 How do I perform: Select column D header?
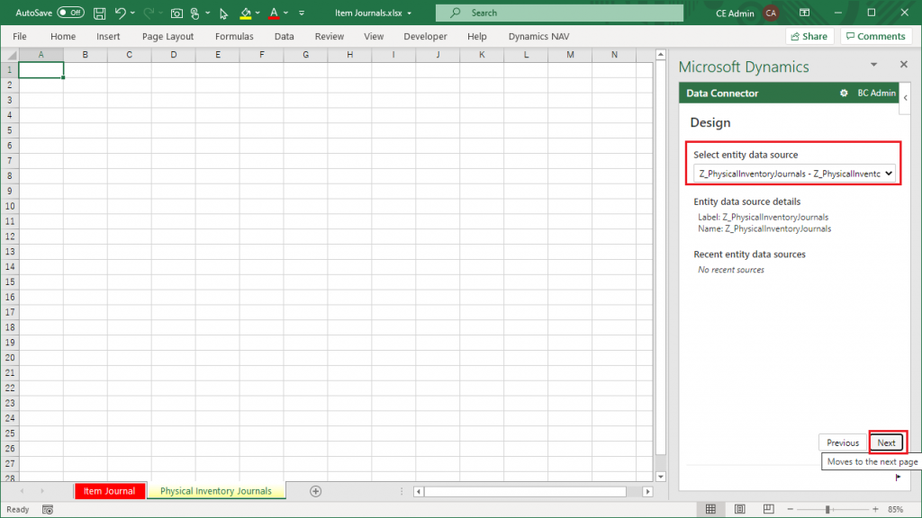tap(174, 55)
